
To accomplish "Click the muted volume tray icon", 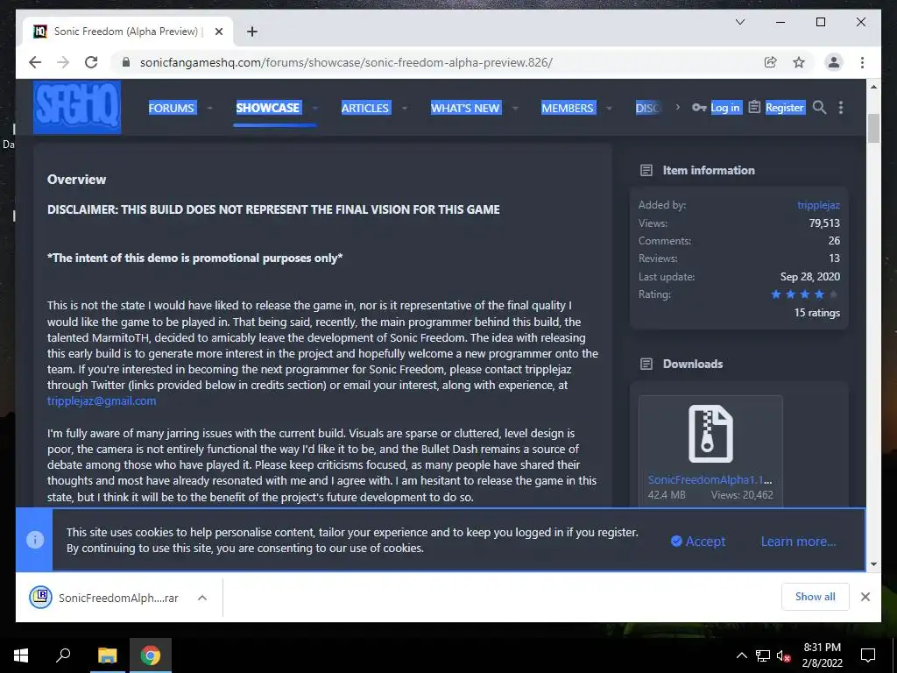I will point(784,655).
